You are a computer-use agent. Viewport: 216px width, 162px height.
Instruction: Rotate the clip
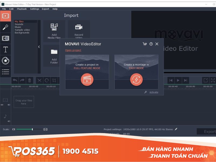point(47,80)
